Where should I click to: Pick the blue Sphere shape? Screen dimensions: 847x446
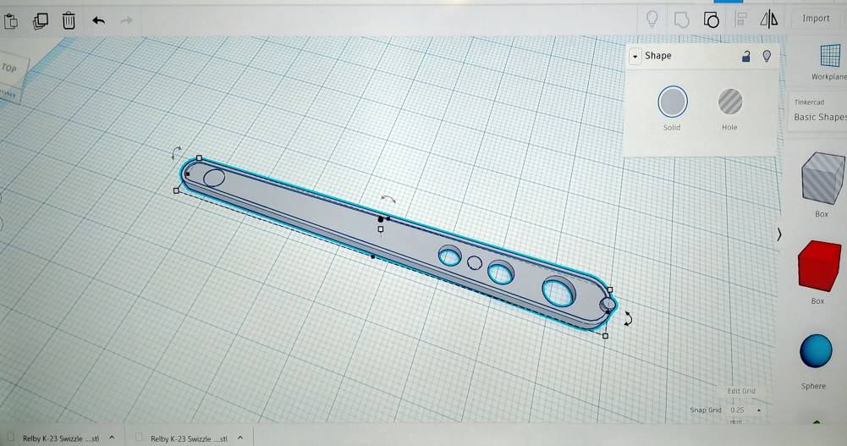[816, 351]
